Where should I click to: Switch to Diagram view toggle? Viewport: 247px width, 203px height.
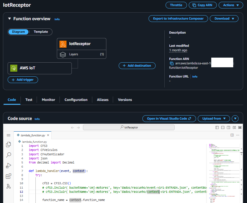[x=18, y=32]
